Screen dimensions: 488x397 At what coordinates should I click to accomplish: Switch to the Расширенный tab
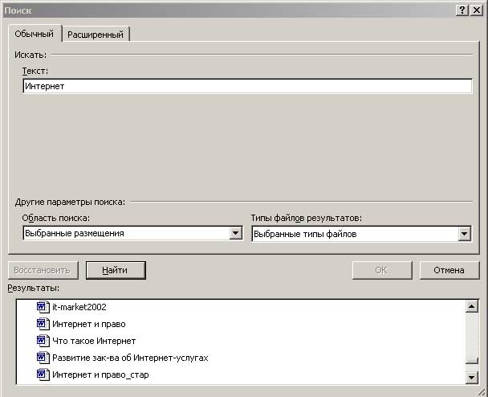point(96,35)
